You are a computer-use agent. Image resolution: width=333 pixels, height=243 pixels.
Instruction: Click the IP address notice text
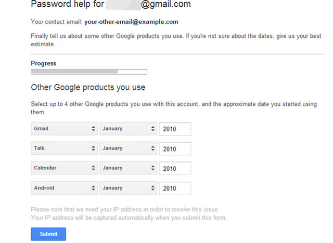tap(129, 213)
